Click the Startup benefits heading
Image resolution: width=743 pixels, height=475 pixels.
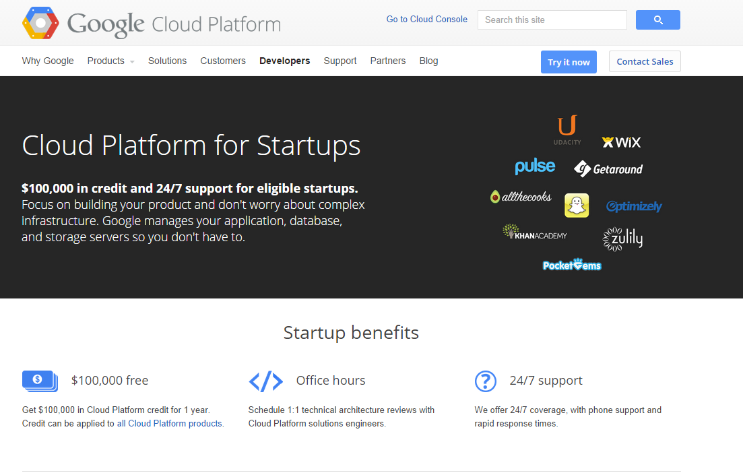point(351,333)
